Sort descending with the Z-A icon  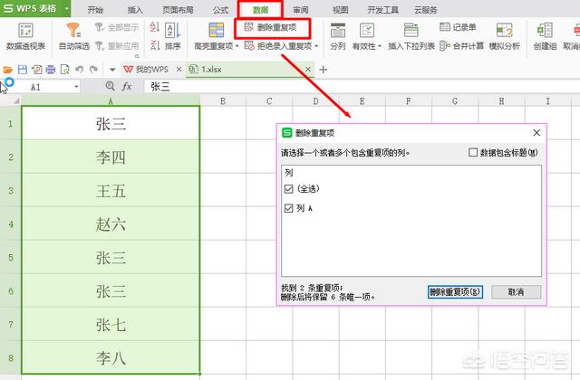[x=155, y=45]
